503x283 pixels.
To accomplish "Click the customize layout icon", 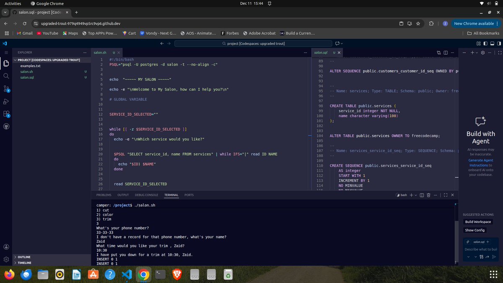I will (478, 43).
